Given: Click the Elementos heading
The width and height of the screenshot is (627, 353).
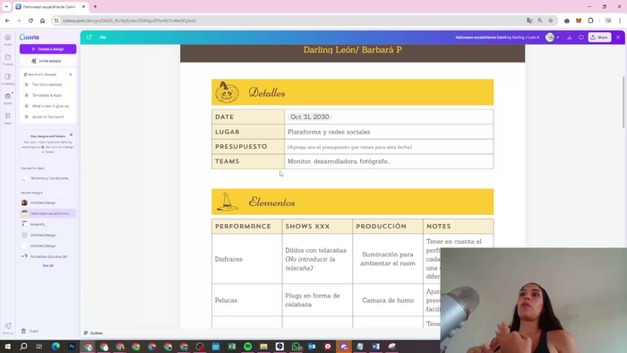Looking at the screenshot, I should click(272, 202).
